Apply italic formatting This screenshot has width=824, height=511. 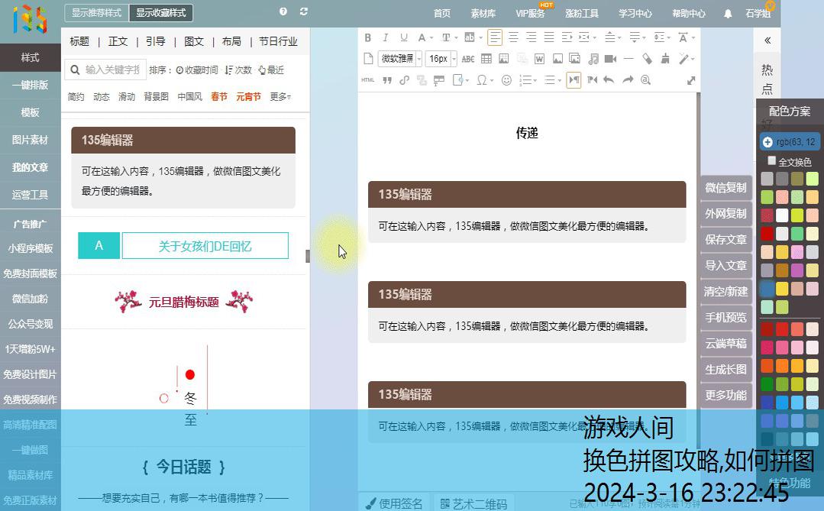click(x=385, y=37)
